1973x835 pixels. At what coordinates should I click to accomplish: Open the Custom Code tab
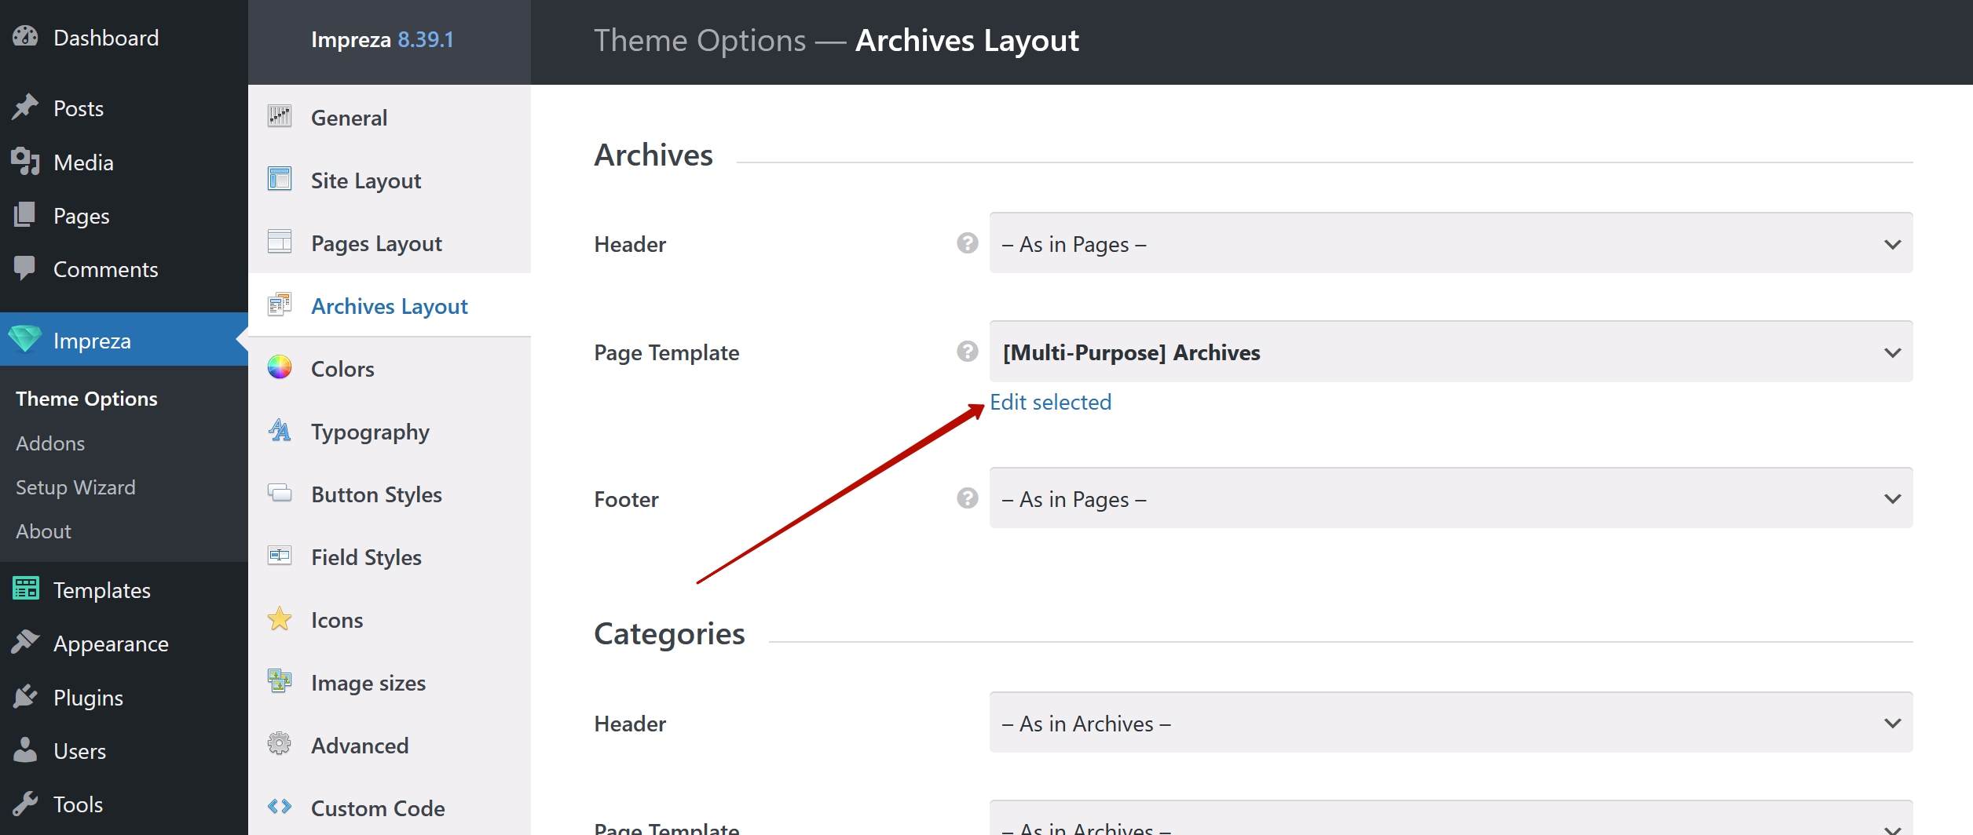[x=390, y=807]
